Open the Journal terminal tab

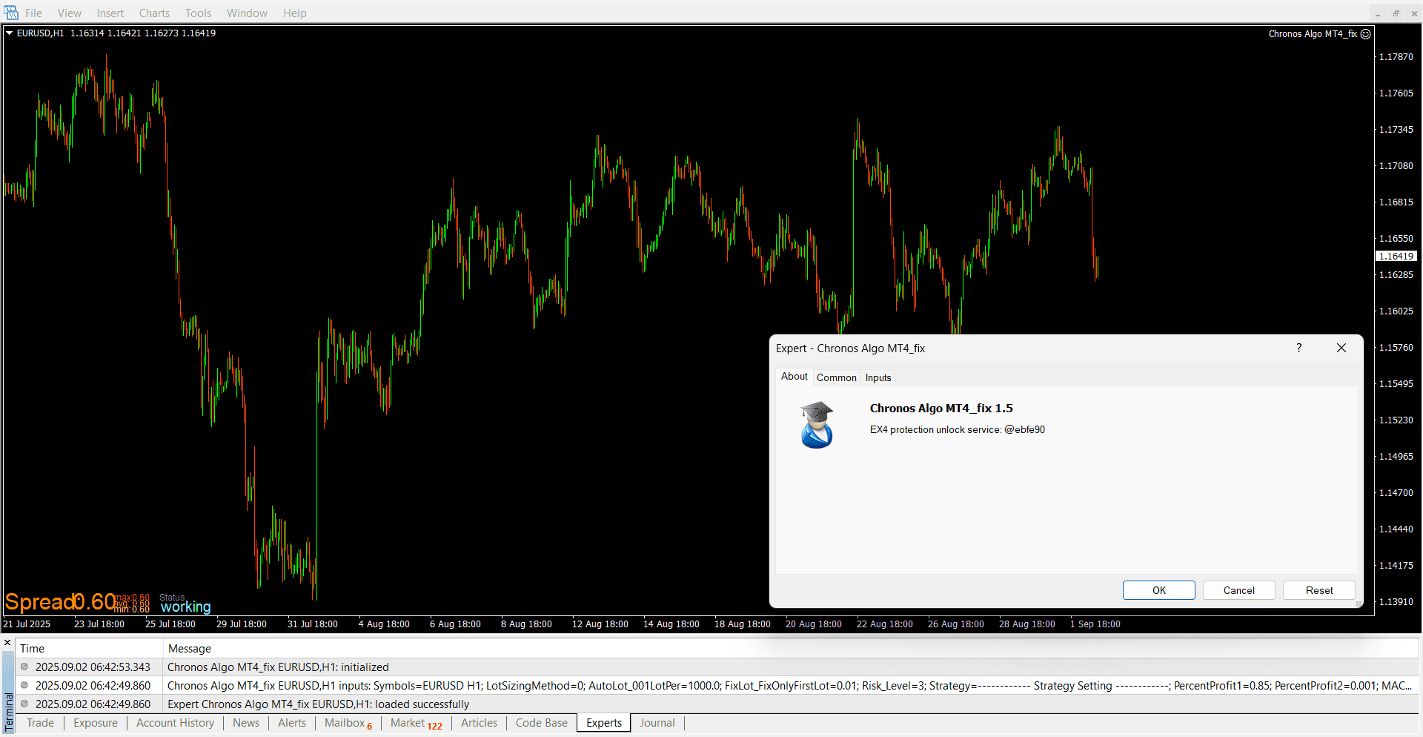(657, 723)
